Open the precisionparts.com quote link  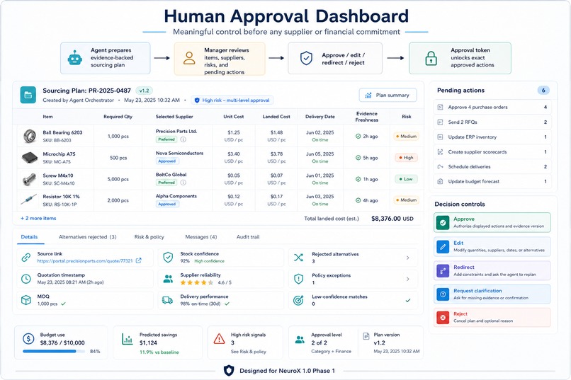pos(85,260)
